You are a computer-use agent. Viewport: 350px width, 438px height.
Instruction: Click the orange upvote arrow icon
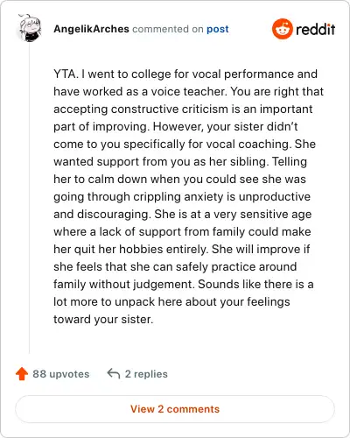[22, 374]
